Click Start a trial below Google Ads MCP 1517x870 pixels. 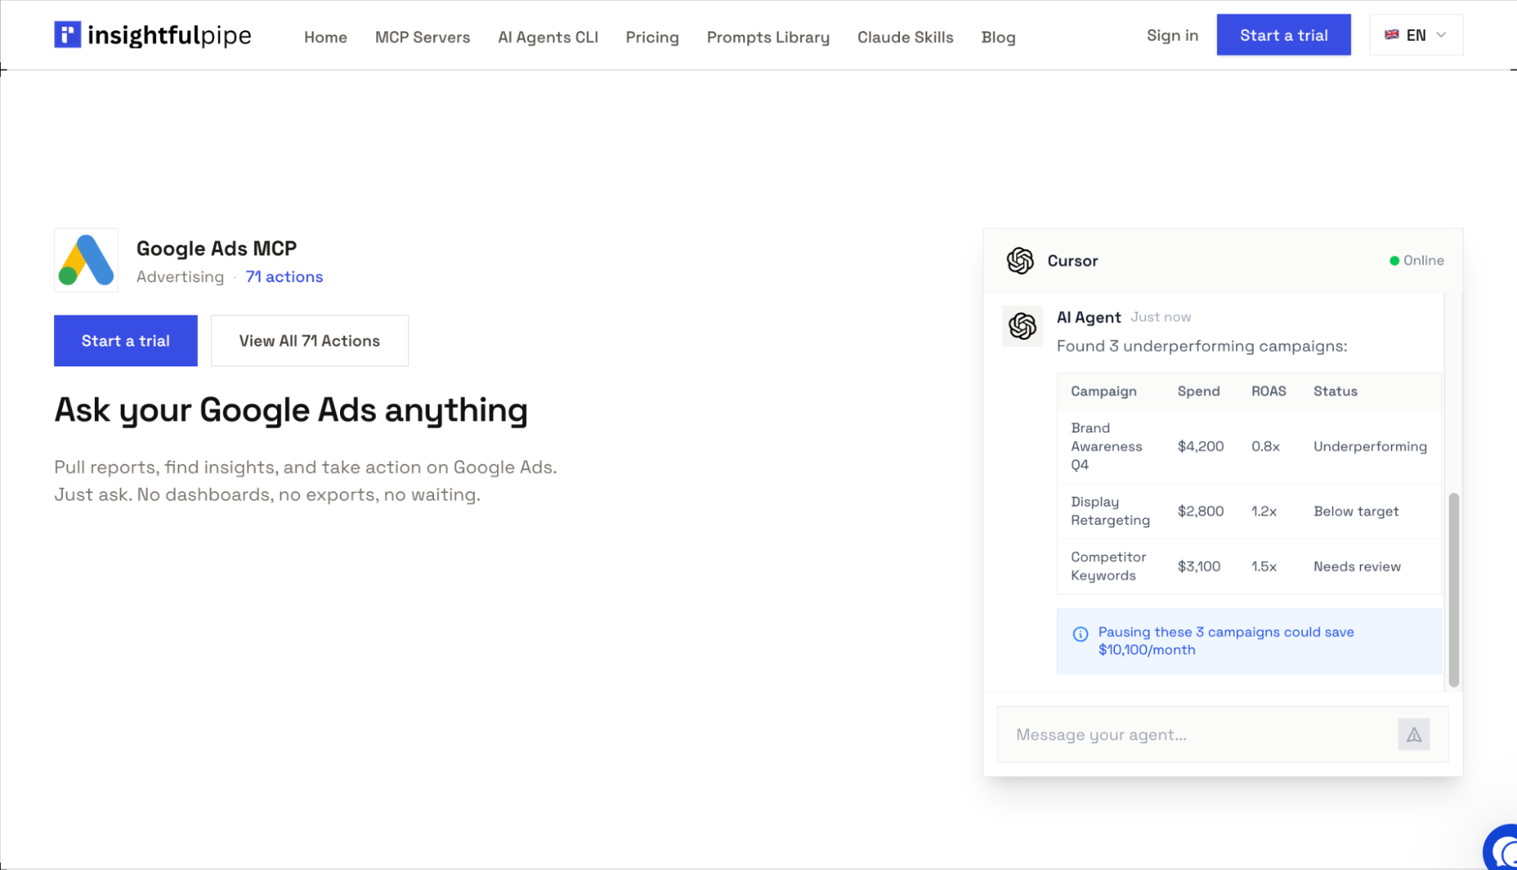click(126, 341)
